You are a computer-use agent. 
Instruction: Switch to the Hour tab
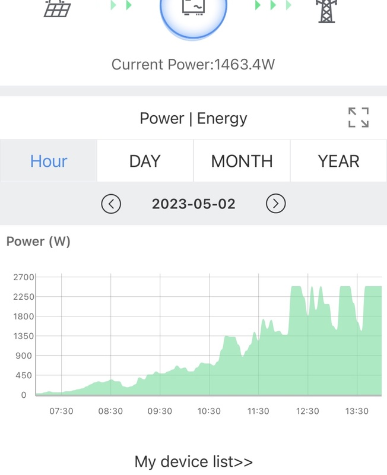[x=49, y=161]
